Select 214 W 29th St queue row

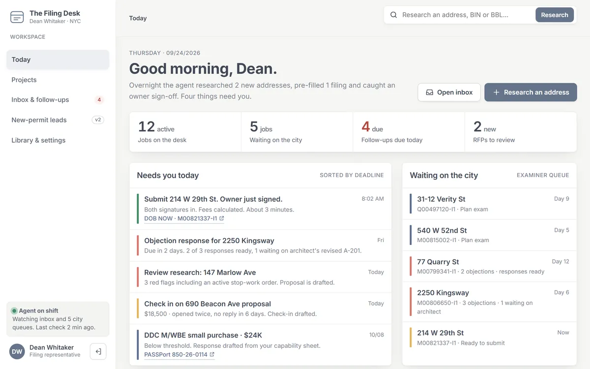(x=489, y=338)
